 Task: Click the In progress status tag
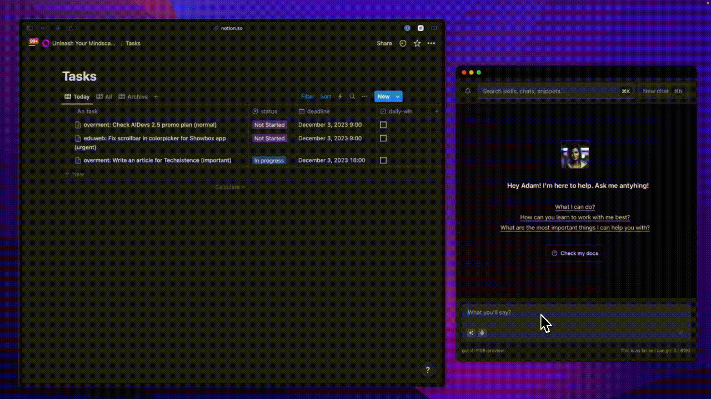269,160
